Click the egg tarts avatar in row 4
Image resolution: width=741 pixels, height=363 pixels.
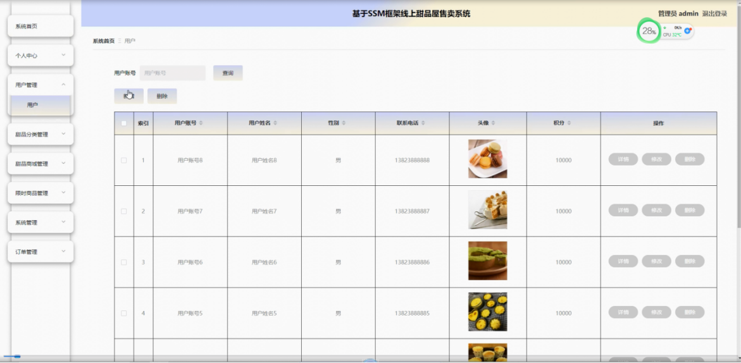pyautogui.click(x=488, y=312)
